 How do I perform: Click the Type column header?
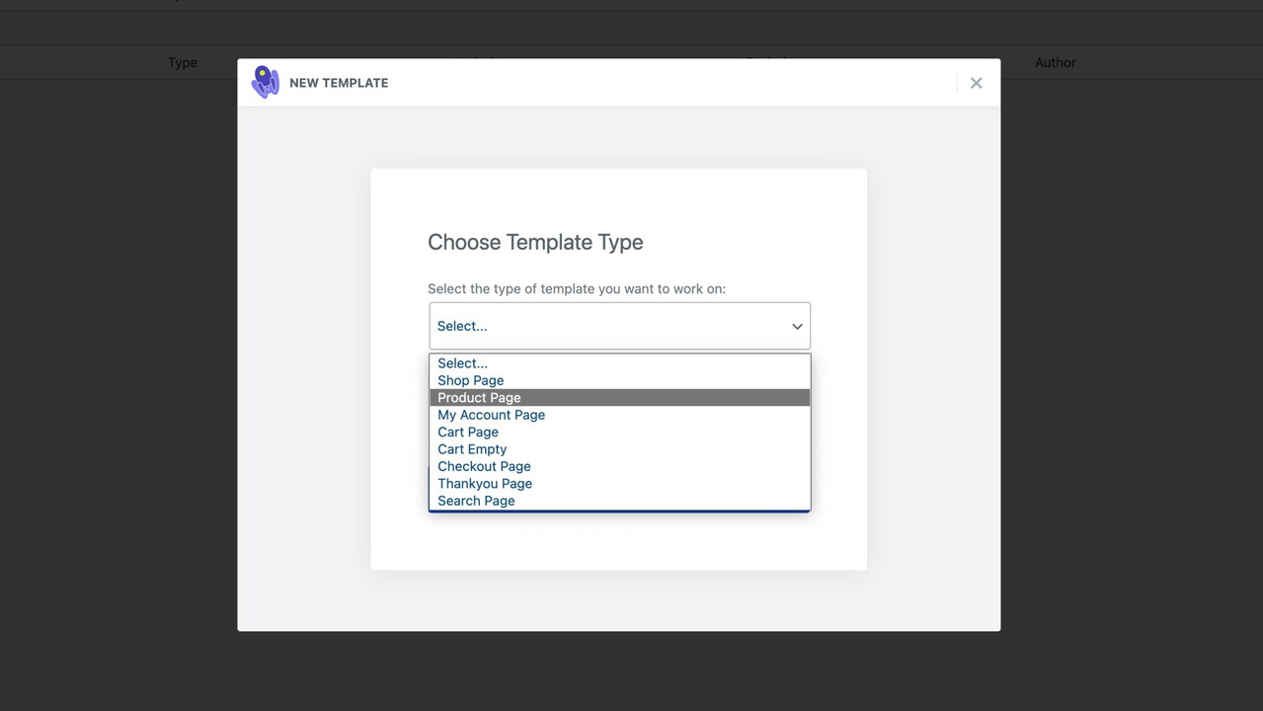click(183, 62)
